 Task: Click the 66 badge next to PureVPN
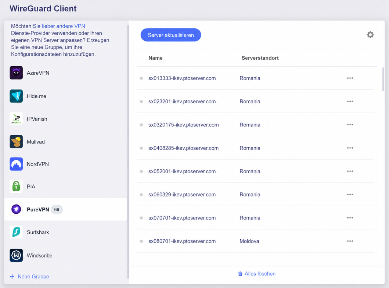[57, 210]
